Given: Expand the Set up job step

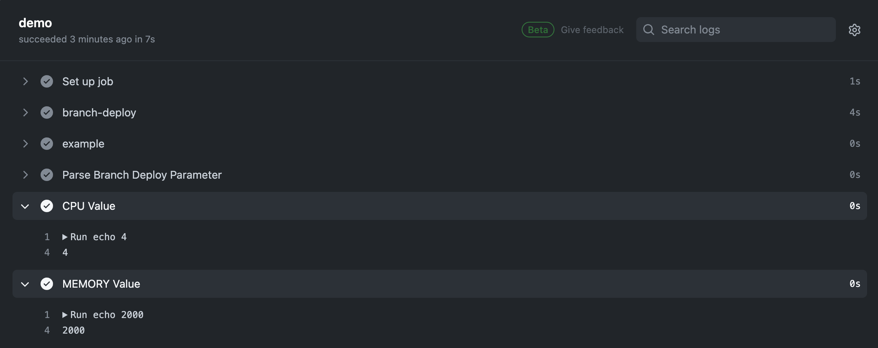Looking at the screenshot, I should pyautogui.click(x=25, y=81).
